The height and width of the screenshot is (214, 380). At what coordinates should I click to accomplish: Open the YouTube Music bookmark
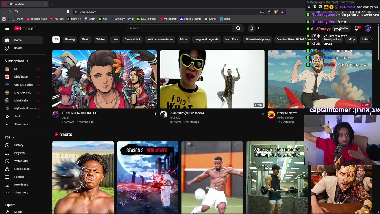tap(37, 19)
